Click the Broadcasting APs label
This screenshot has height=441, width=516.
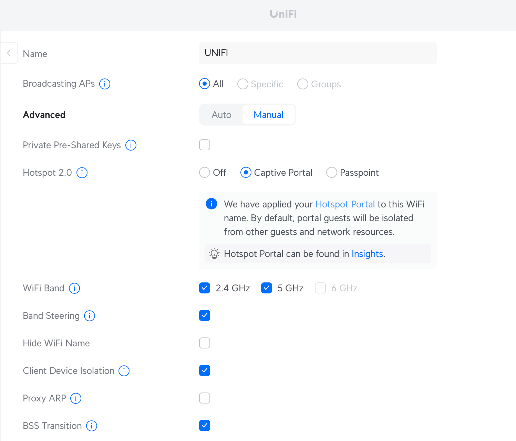click(x=59, y=84)
